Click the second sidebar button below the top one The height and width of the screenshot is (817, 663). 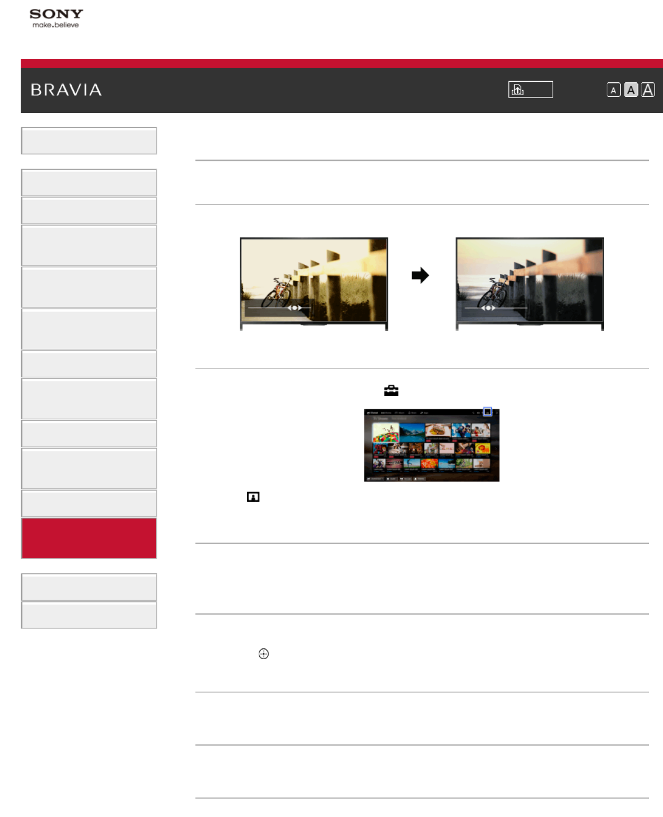(89, 211)
